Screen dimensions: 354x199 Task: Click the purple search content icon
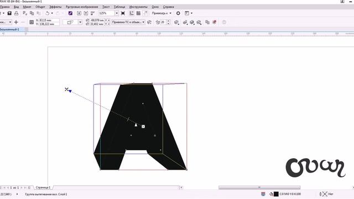click(70, 13)
